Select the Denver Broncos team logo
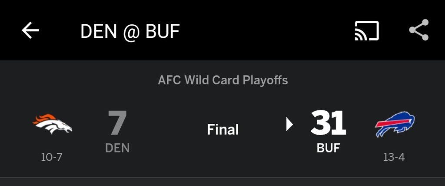Screen dimensions: 445x186 pyautogui.click(x=52, y=124)
